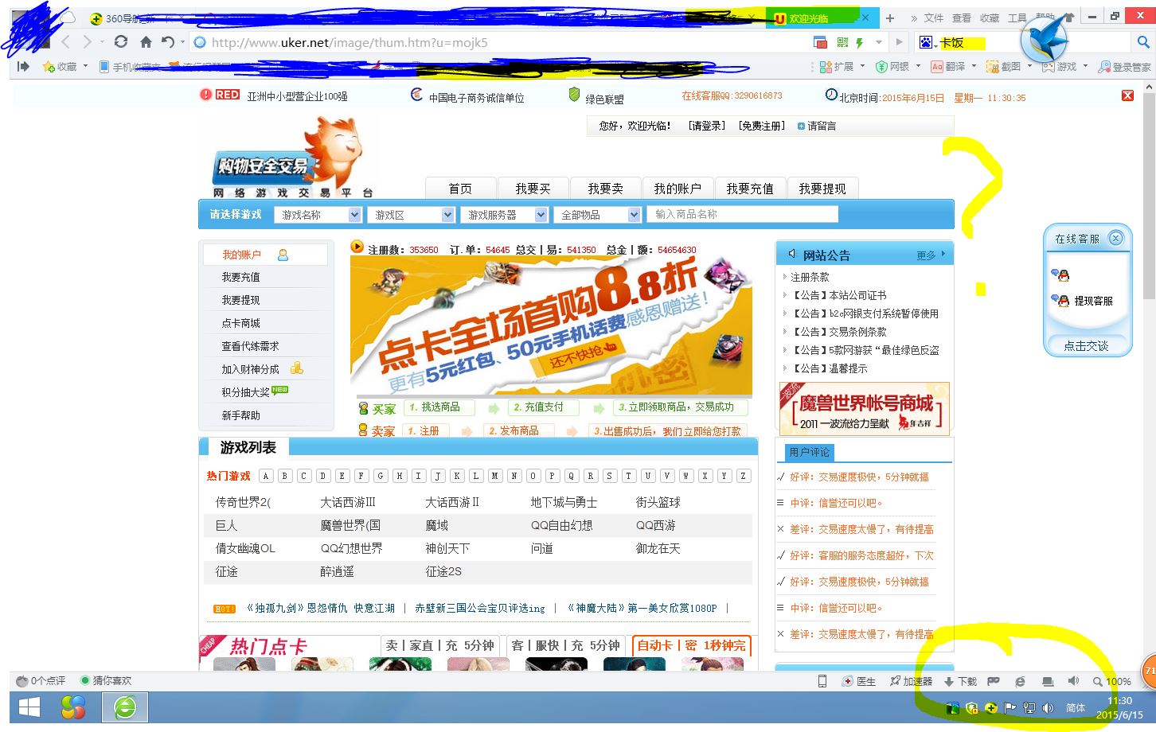Open 网银 online banking toolbar item
Viewport: 1156px width, 732px height.
tap(893, 67)
